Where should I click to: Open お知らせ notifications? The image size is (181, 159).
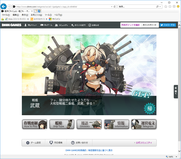pyautogui.click(x=94, y=25)
